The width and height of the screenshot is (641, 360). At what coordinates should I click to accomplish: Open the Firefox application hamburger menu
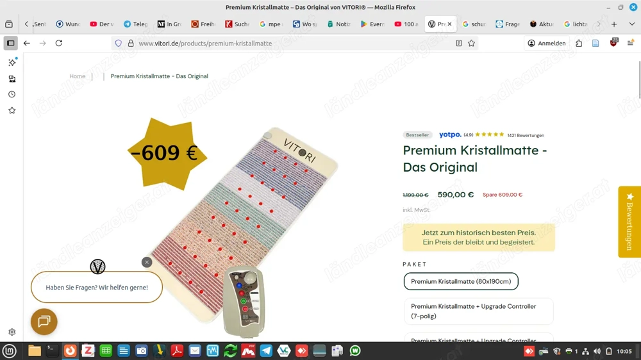point(630,44)
